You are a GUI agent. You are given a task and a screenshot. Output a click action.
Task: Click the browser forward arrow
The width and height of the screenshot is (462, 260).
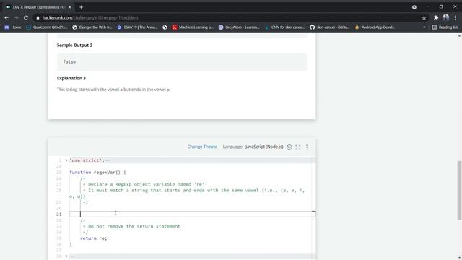[16, 17]
